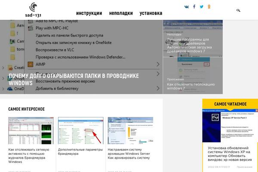Open article Почему долго открываются папки в проводнике

tap(74, 79)
